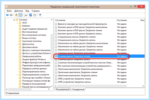Click the Forward arrow toolbar icon

point(11,15)
